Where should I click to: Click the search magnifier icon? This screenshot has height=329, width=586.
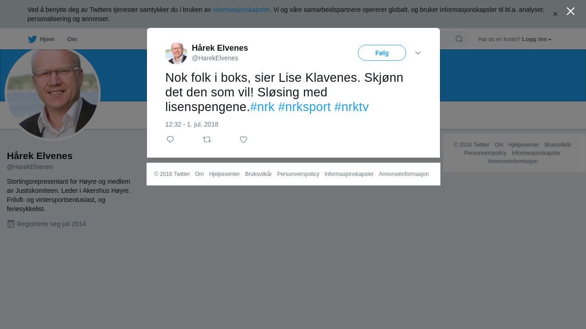(x=459, y=39)
